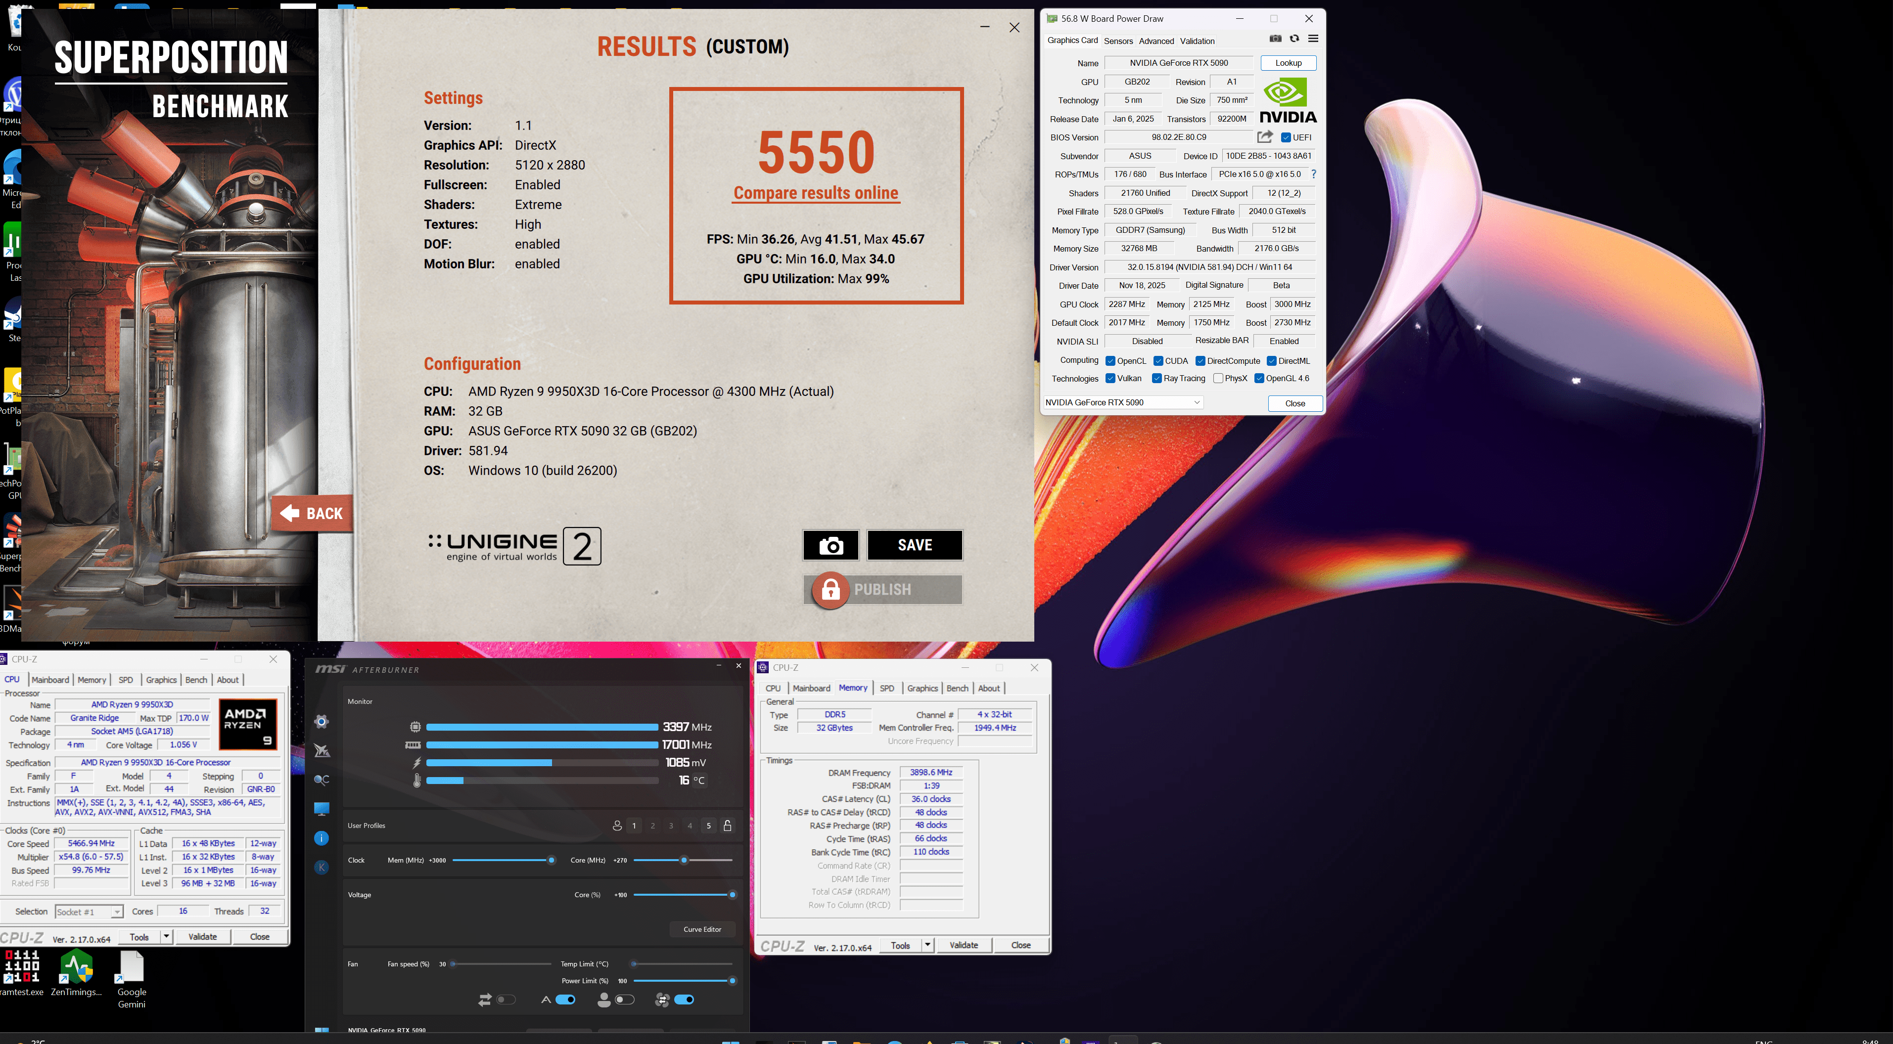Click the Core MHz clock slider handle
The height and width of the screenshot is (1044, 1893).
click(684, 861)
